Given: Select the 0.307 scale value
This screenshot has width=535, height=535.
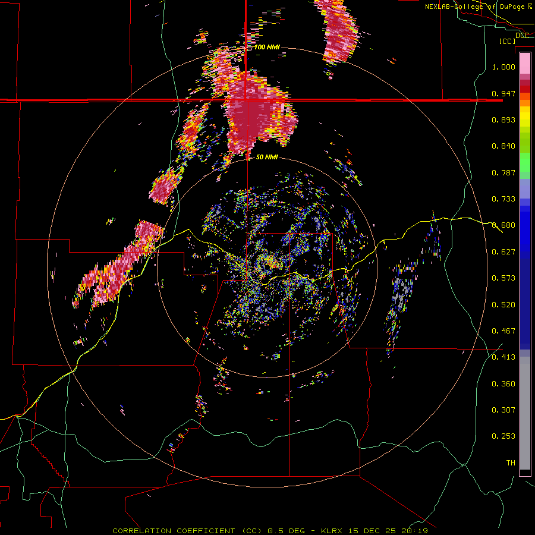Looking at the screenshot, I should tap(503, 410).
